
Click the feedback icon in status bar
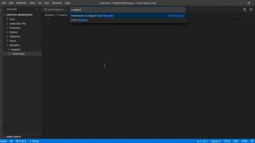click(x=252, y=141)
